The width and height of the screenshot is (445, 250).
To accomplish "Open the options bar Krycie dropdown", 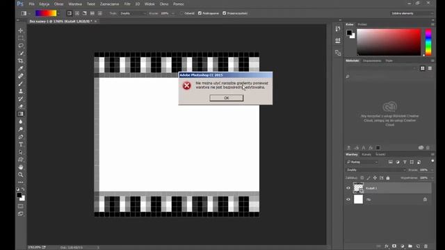I will pyautogui.click(x=173, y=13).
